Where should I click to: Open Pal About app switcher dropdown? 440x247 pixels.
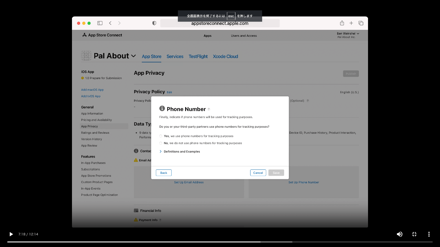[x=133, y=56]
